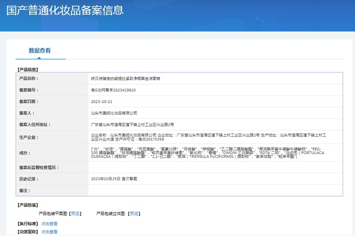The image size is (355, 236).
Task: Select the 备案人 label cell
Action: point(52,113)
